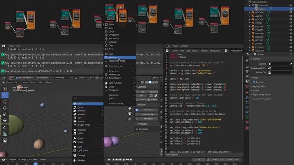The width and height of the screenshot is (294, 165).
Task: Click the Remove button in Controls panel
Action: pos(153,92)
